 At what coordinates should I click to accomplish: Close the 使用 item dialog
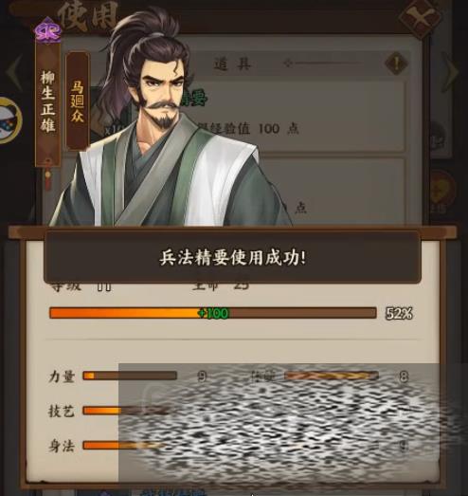[x=420, y=17]
